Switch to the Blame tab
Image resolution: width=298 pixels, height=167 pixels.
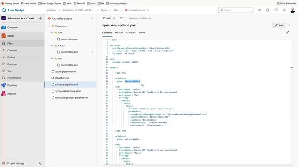[142, 32]
